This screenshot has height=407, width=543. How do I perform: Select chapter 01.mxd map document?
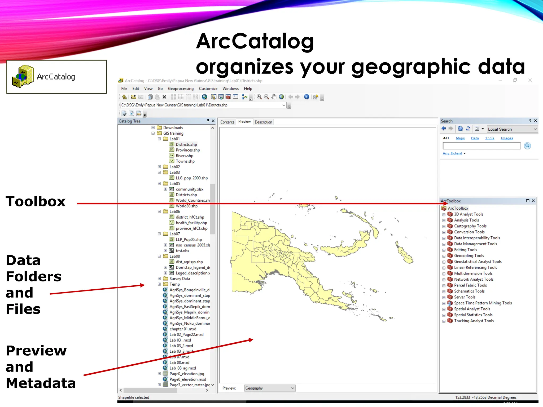tap(183, 329)
